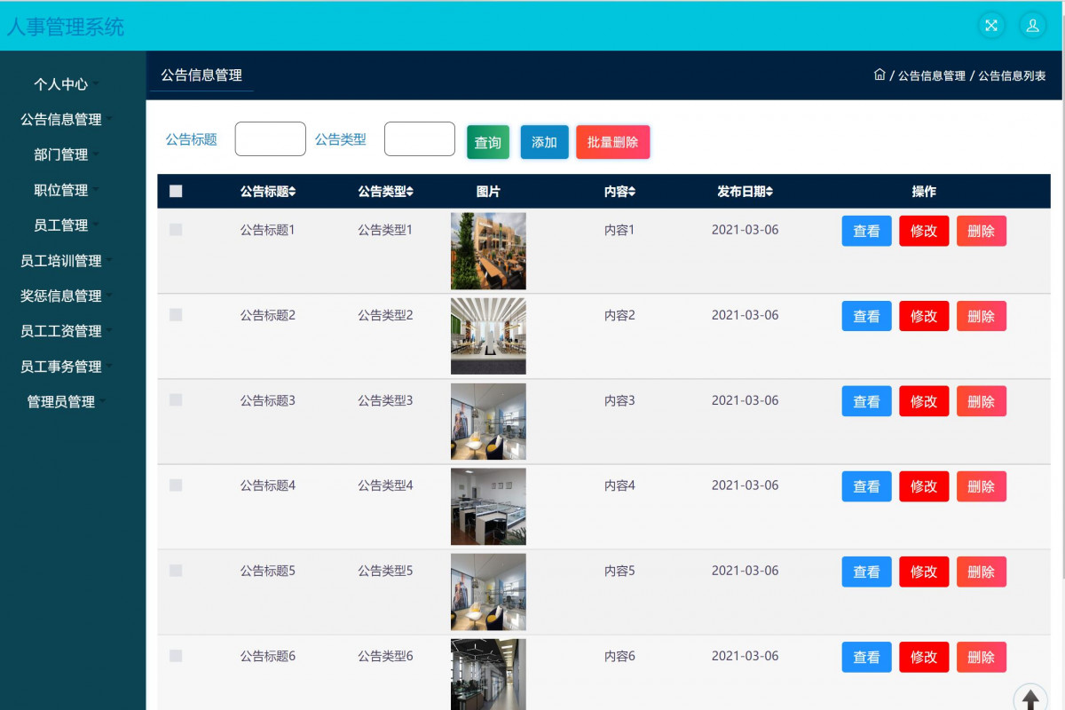Click the 公告标题 search input field
1065x710 pixels.
pos(270,138)
